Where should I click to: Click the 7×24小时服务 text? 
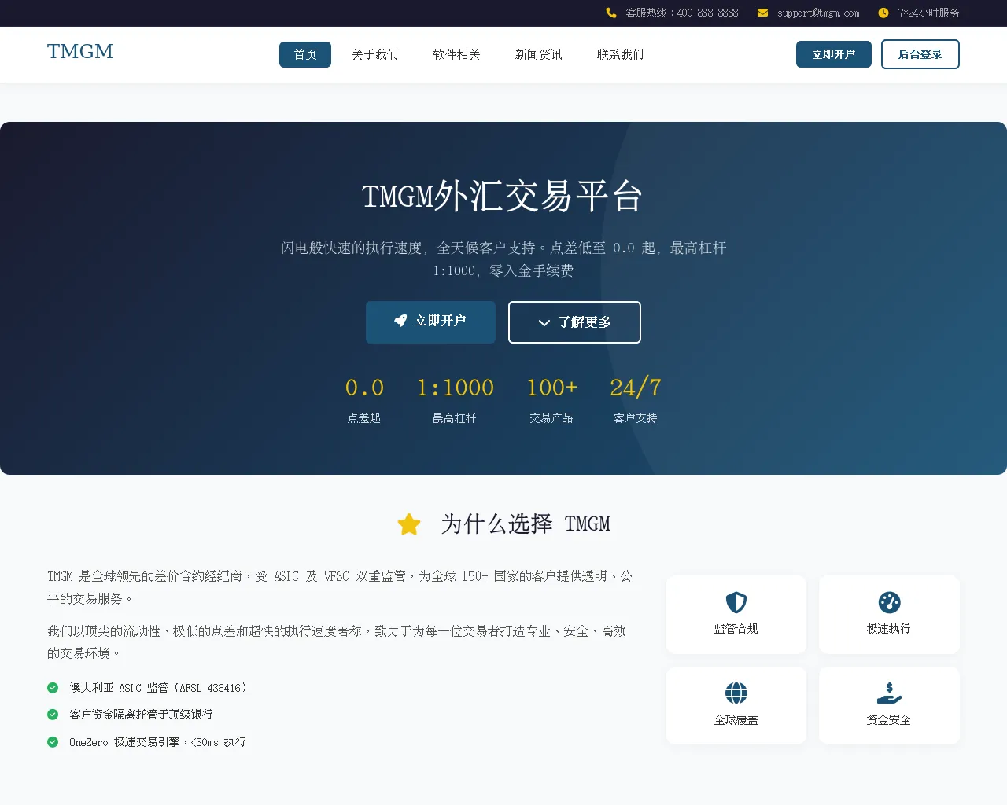[x=929, y=13]
